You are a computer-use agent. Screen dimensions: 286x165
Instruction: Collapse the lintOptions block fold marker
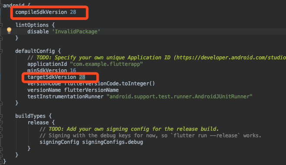[1, 25]
